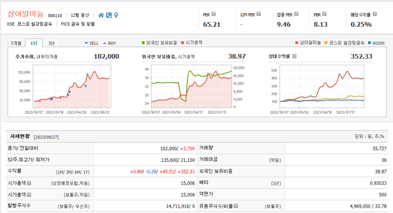Click the phone contact icon
The image size is (393, 213).
point(109,15)
